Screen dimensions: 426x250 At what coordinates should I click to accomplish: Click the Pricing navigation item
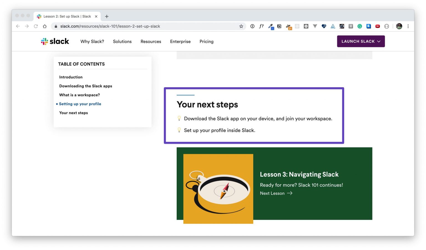coord(206,42)
